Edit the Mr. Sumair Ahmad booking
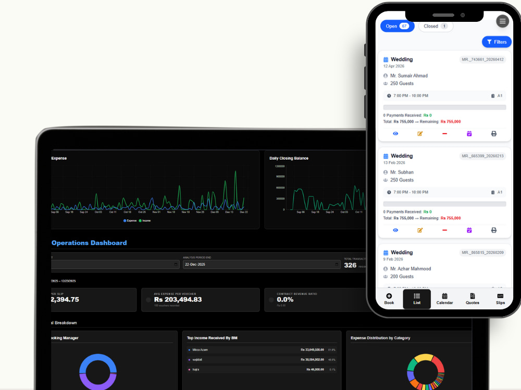Image resolution: width=521 pixels, height=390 pixels. 420,134
